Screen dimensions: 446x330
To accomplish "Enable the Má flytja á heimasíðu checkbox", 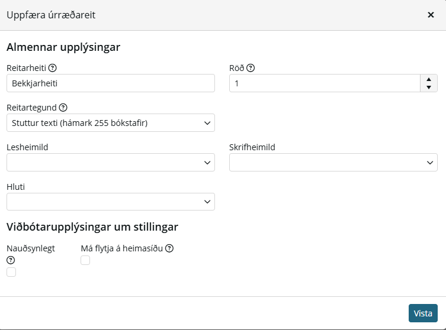I will pos(85,260).
